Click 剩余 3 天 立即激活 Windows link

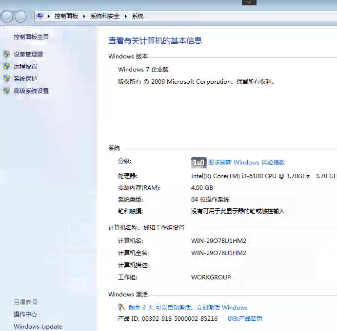188,308
